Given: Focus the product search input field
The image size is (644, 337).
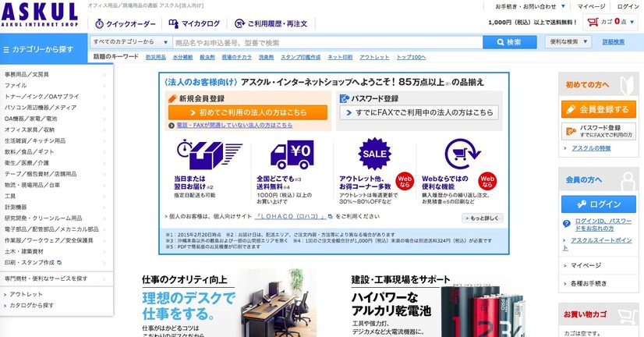Looking at the screenshot, I should click(x=327, y=42).
